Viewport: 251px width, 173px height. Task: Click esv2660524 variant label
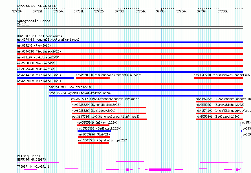(223, 99)
